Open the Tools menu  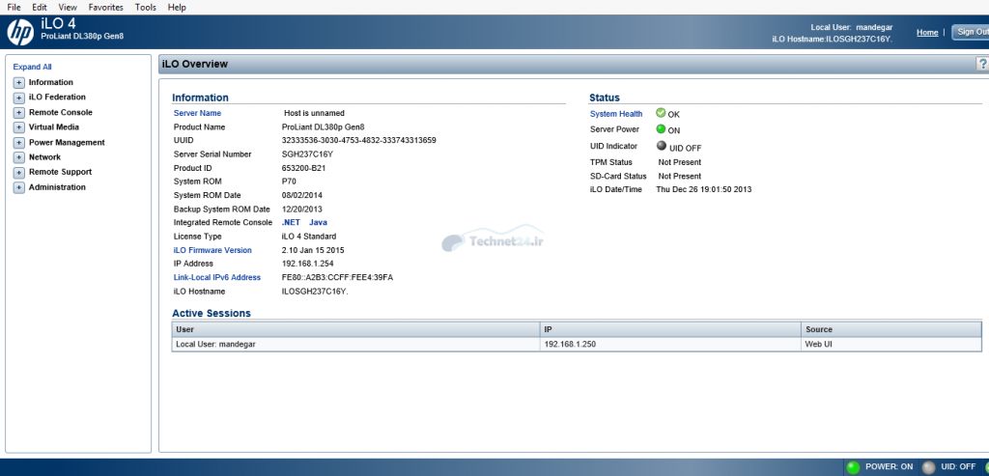click(145, 7)
